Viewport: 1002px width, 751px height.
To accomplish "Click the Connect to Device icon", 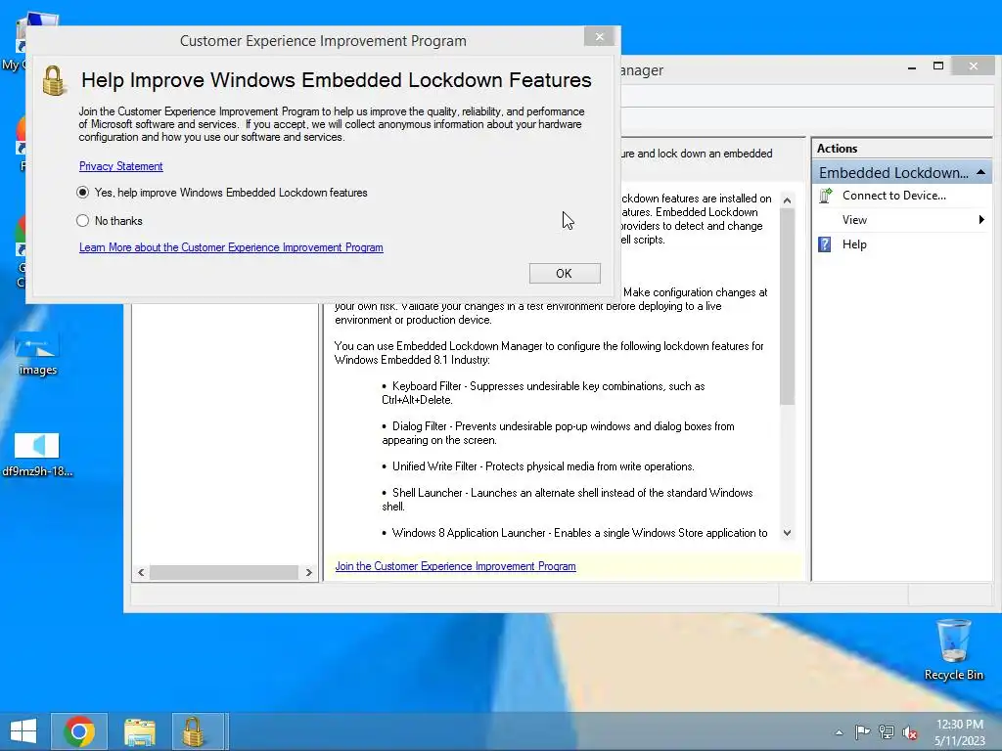I will [825, 196].
